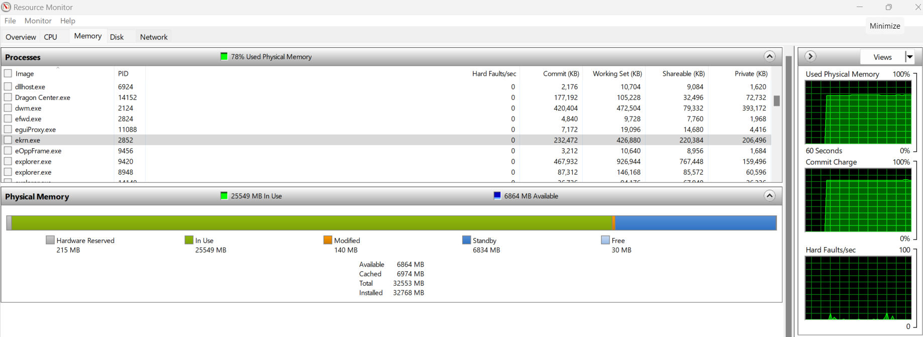Open the Monitor menu

(38, 21)
